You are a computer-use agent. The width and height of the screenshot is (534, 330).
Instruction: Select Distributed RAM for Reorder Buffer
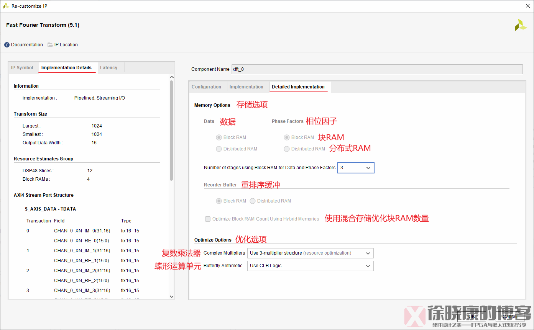(x=253, y=201)
